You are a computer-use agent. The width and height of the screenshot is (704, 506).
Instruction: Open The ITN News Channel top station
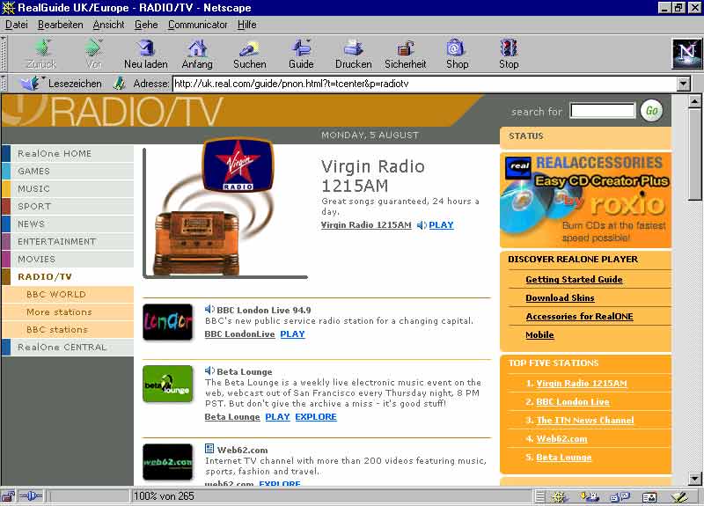tap(585, 421)
